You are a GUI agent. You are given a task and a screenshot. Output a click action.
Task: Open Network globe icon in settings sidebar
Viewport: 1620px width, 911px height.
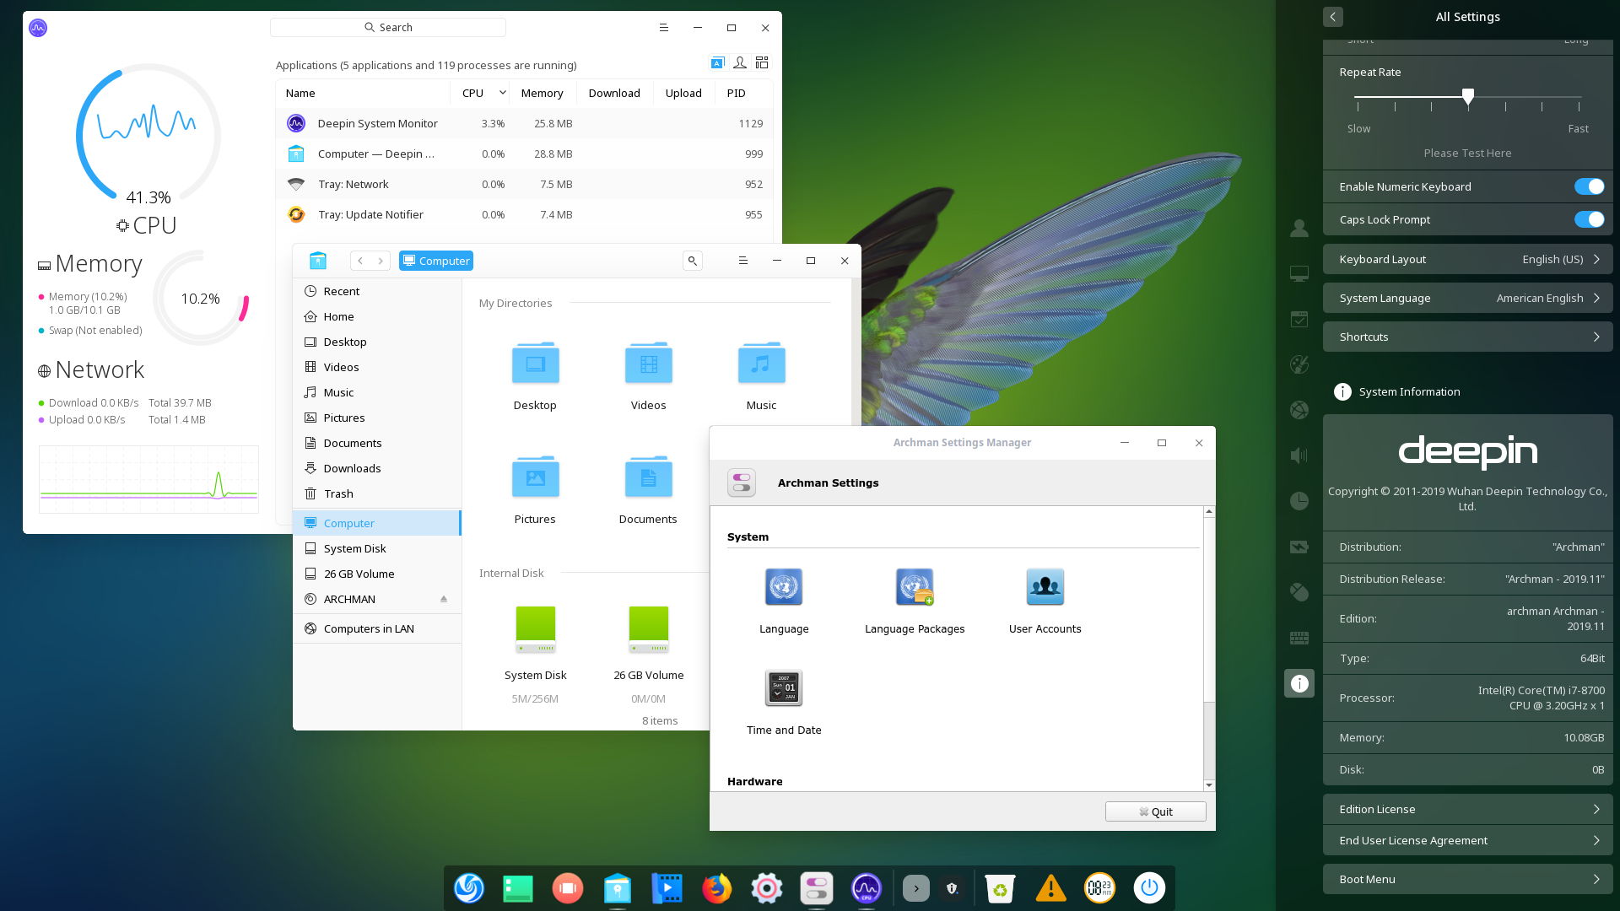pyautogui.click(x=1299, y=410)
